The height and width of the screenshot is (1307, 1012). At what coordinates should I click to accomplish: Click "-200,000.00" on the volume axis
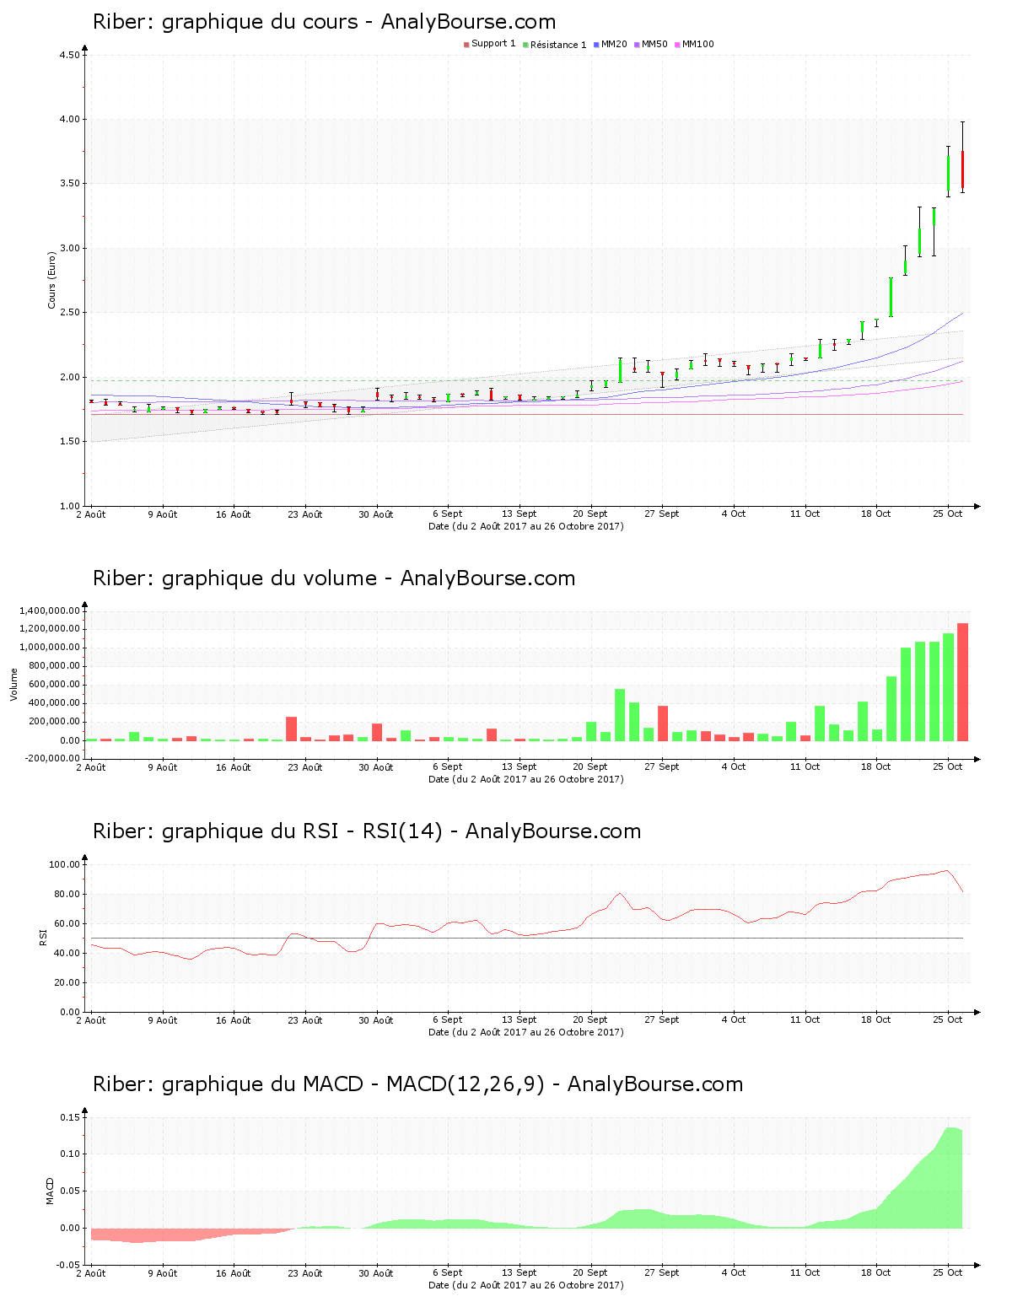click(51, 758)
